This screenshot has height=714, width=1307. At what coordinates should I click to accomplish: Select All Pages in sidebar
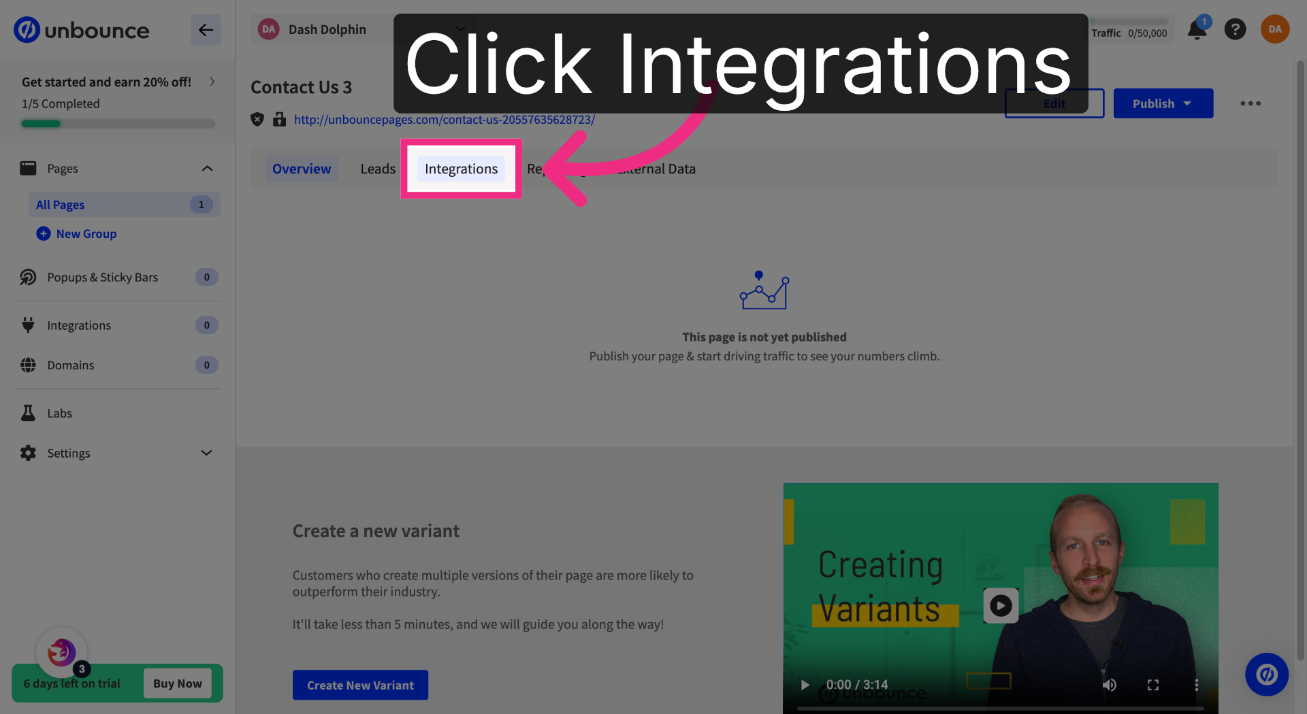pos(125,205)
